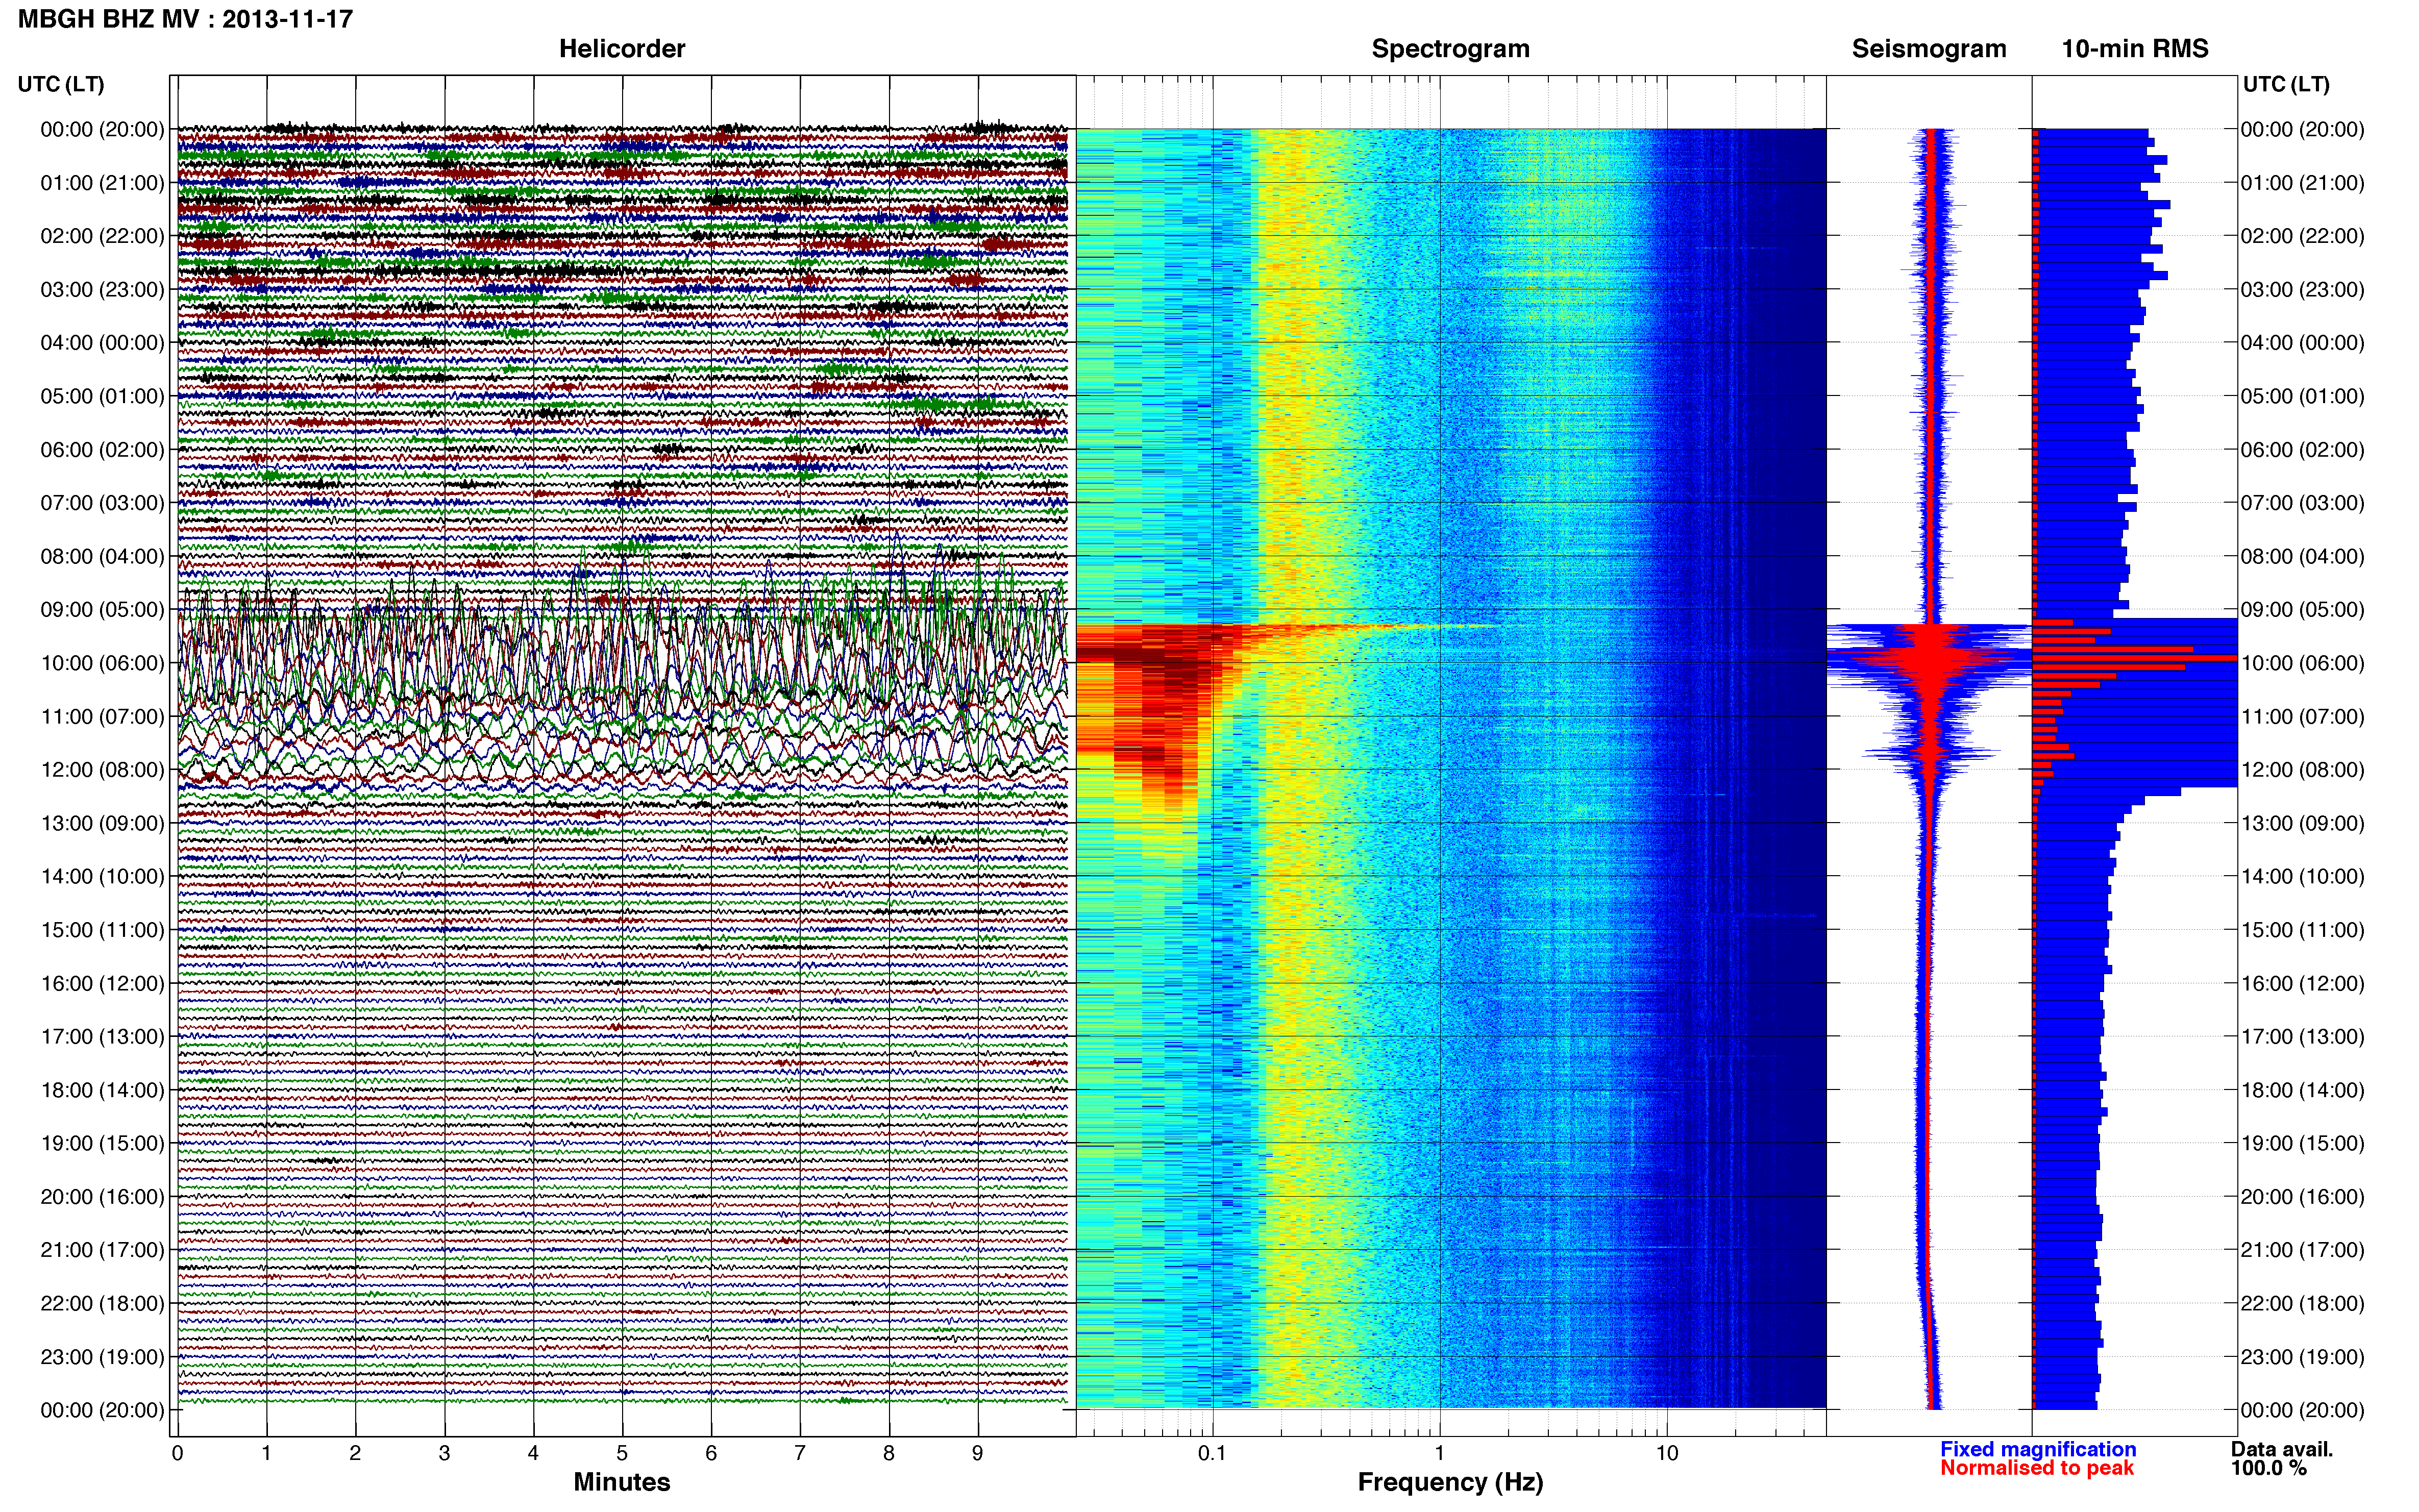Click the '9' tick on Minutes axis
The image size is (2419, 1512).
click(x=978, y=1453)
